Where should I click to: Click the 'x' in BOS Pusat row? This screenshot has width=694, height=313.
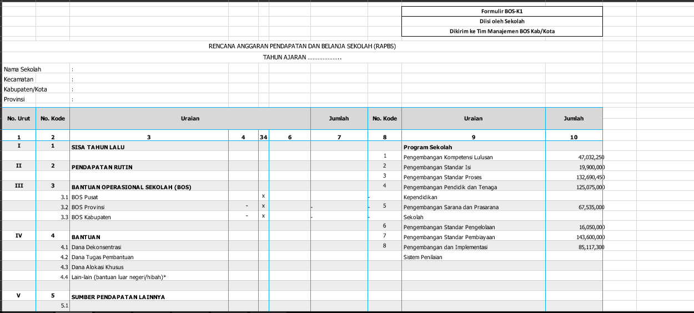click(x=263, y=197)
